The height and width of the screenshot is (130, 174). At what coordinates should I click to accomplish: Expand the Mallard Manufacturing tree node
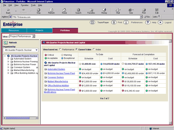pyautogui.click(x=8, y=70)
